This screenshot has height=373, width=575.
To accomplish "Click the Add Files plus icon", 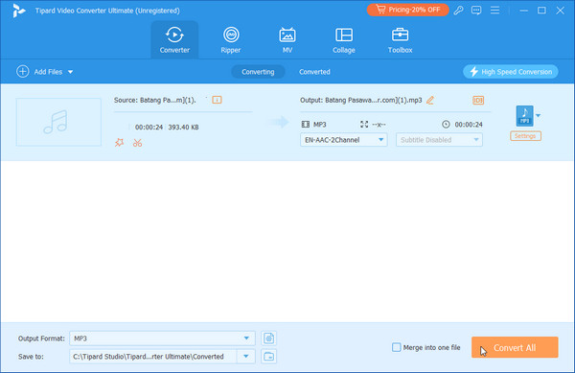I will click(23, 72).
